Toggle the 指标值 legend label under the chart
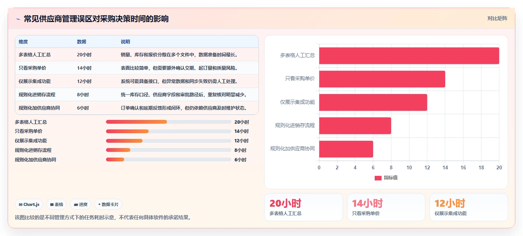 391,178
